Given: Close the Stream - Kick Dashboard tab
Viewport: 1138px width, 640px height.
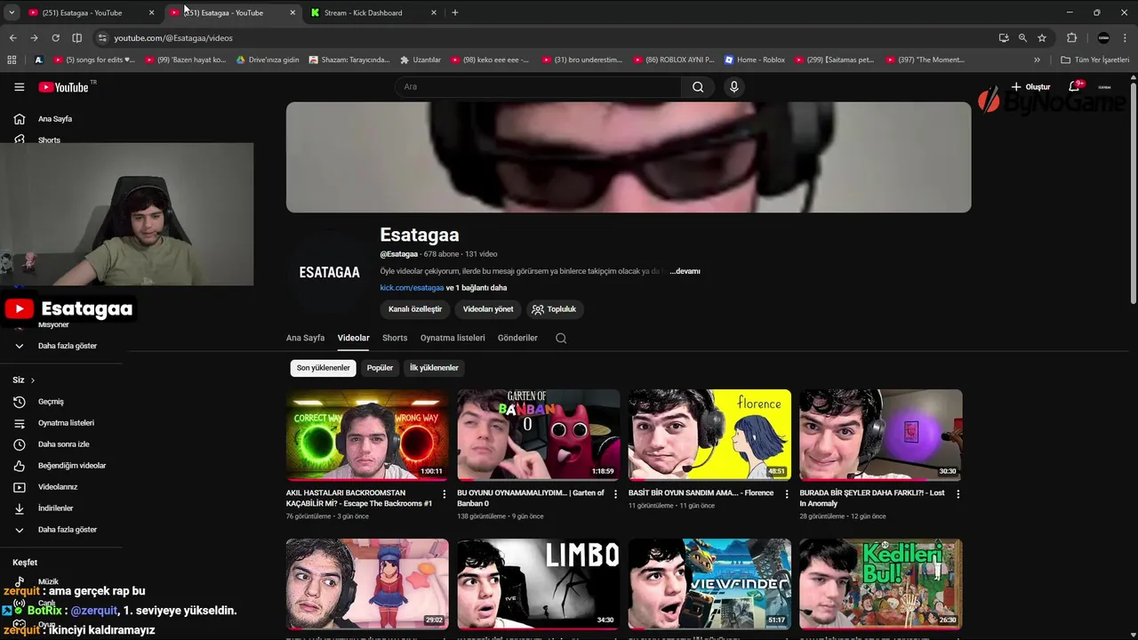Looking at the screenshot, I should (433, 12).
